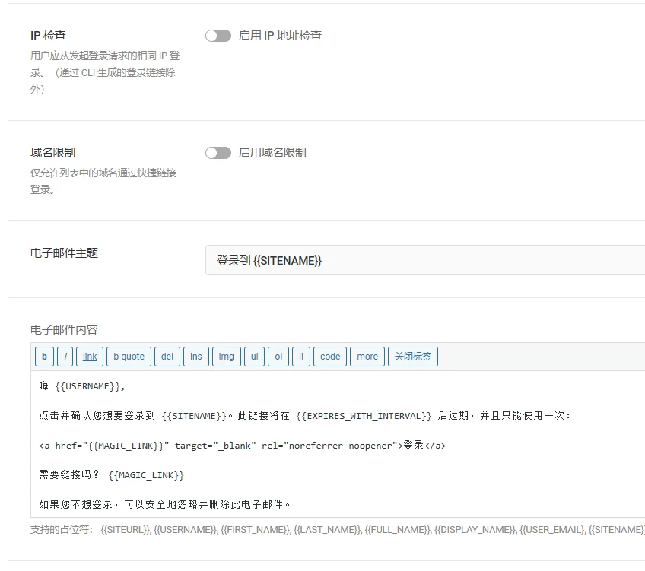Insert an image using the img button
Screen dimensions: 645x571
226,356
